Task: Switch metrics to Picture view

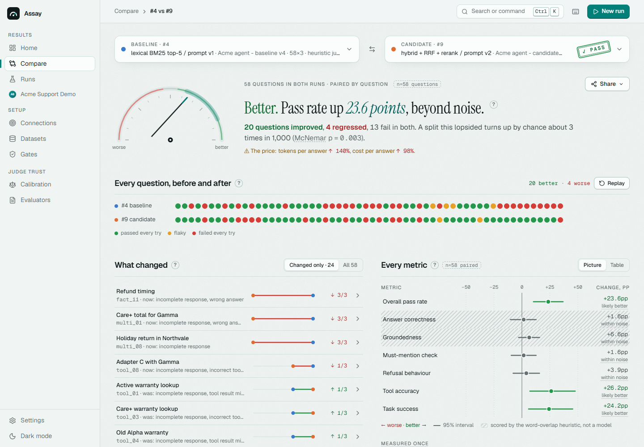Action: 593,265
